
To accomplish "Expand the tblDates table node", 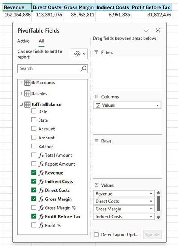I will (22, 93).
